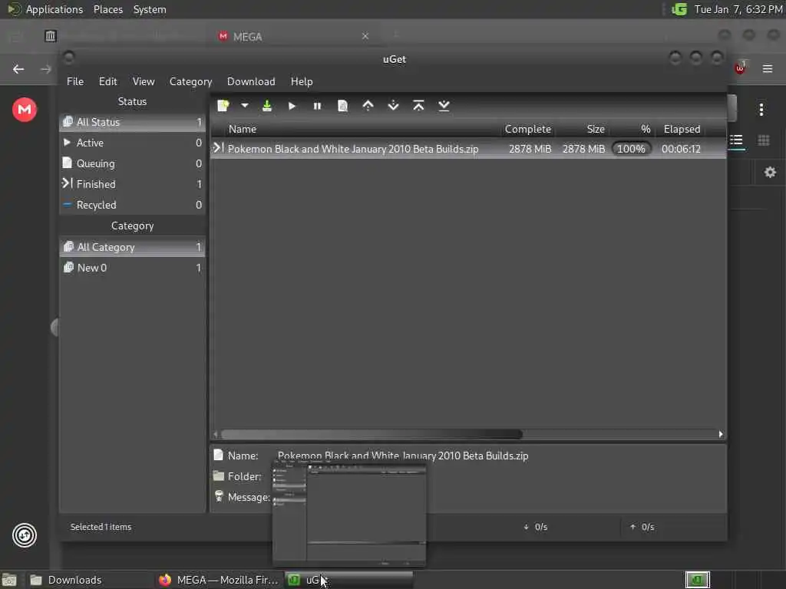Select the Recycled status filter
The height and width of the screenshot is (589, 786).
point(132,205)
